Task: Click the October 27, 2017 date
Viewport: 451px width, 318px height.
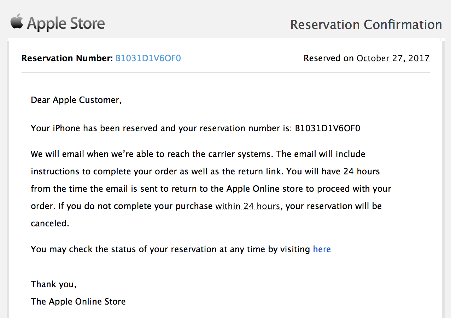Action: click(393, 58)
